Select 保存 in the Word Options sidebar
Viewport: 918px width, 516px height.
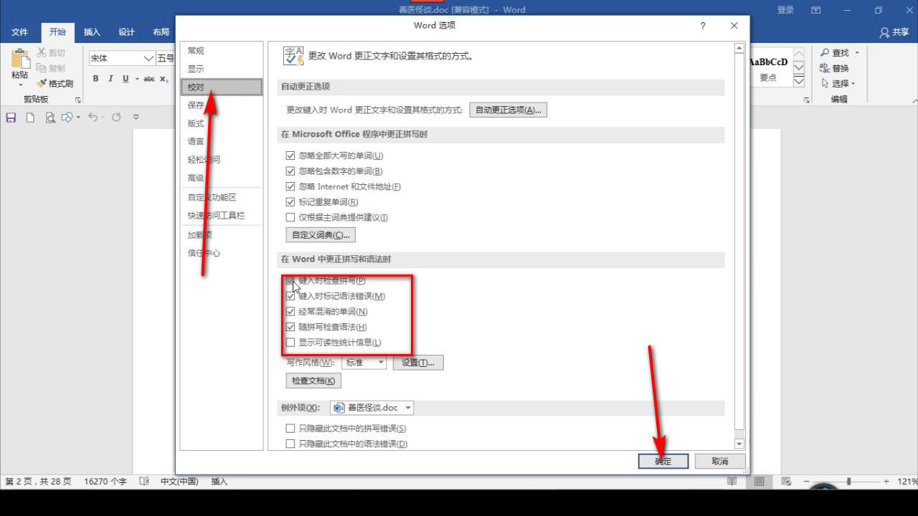[x=196, y=105]
